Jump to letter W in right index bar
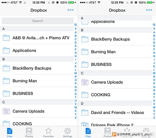Viewport: 156px width, 138px height. [154, 107]
